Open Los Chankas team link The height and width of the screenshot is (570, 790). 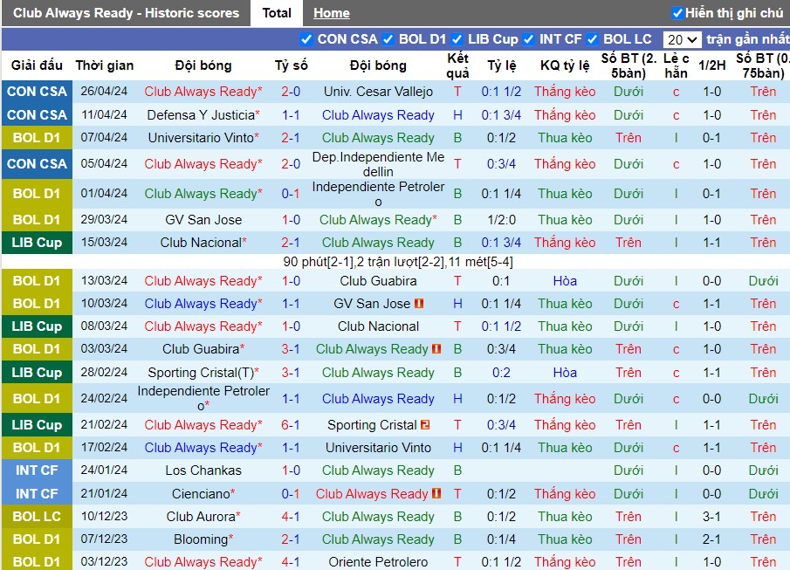click(203, 470)
